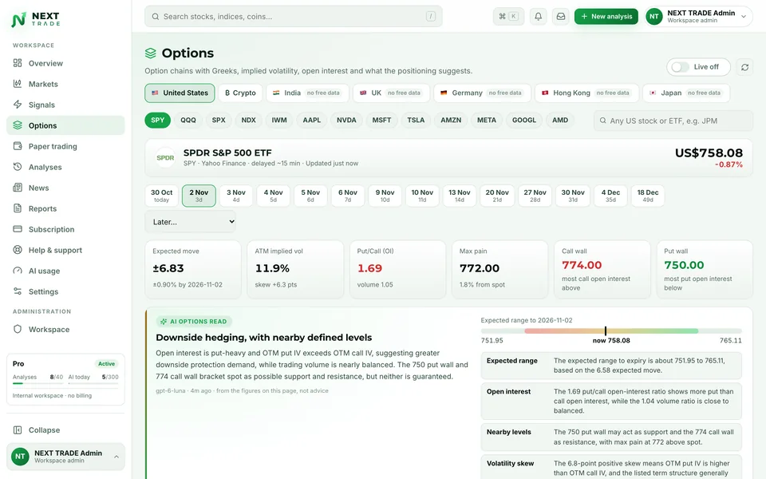Open notifications bell icon

click(x=538, y=16)
